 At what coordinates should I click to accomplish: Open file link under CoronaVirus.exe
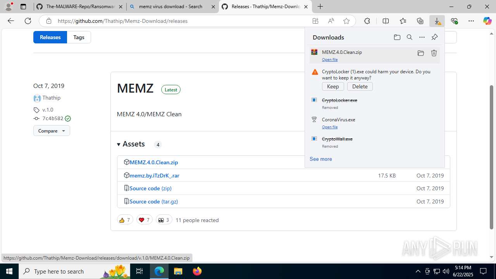tap(330, 127)
